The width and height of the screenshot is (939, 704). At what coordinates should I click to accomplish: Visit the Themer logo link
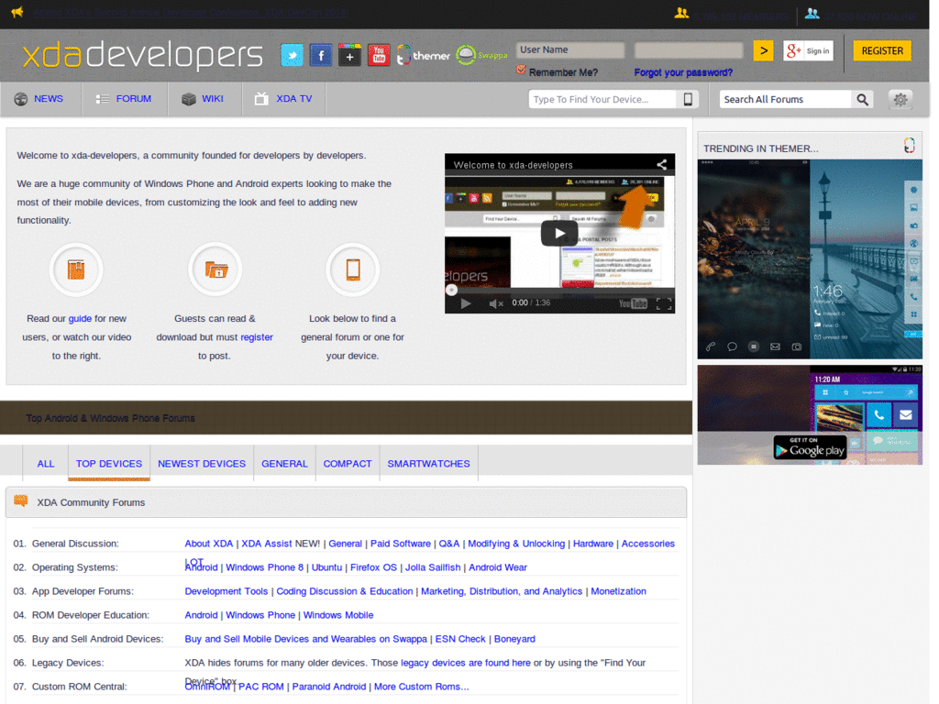point(423,55)
